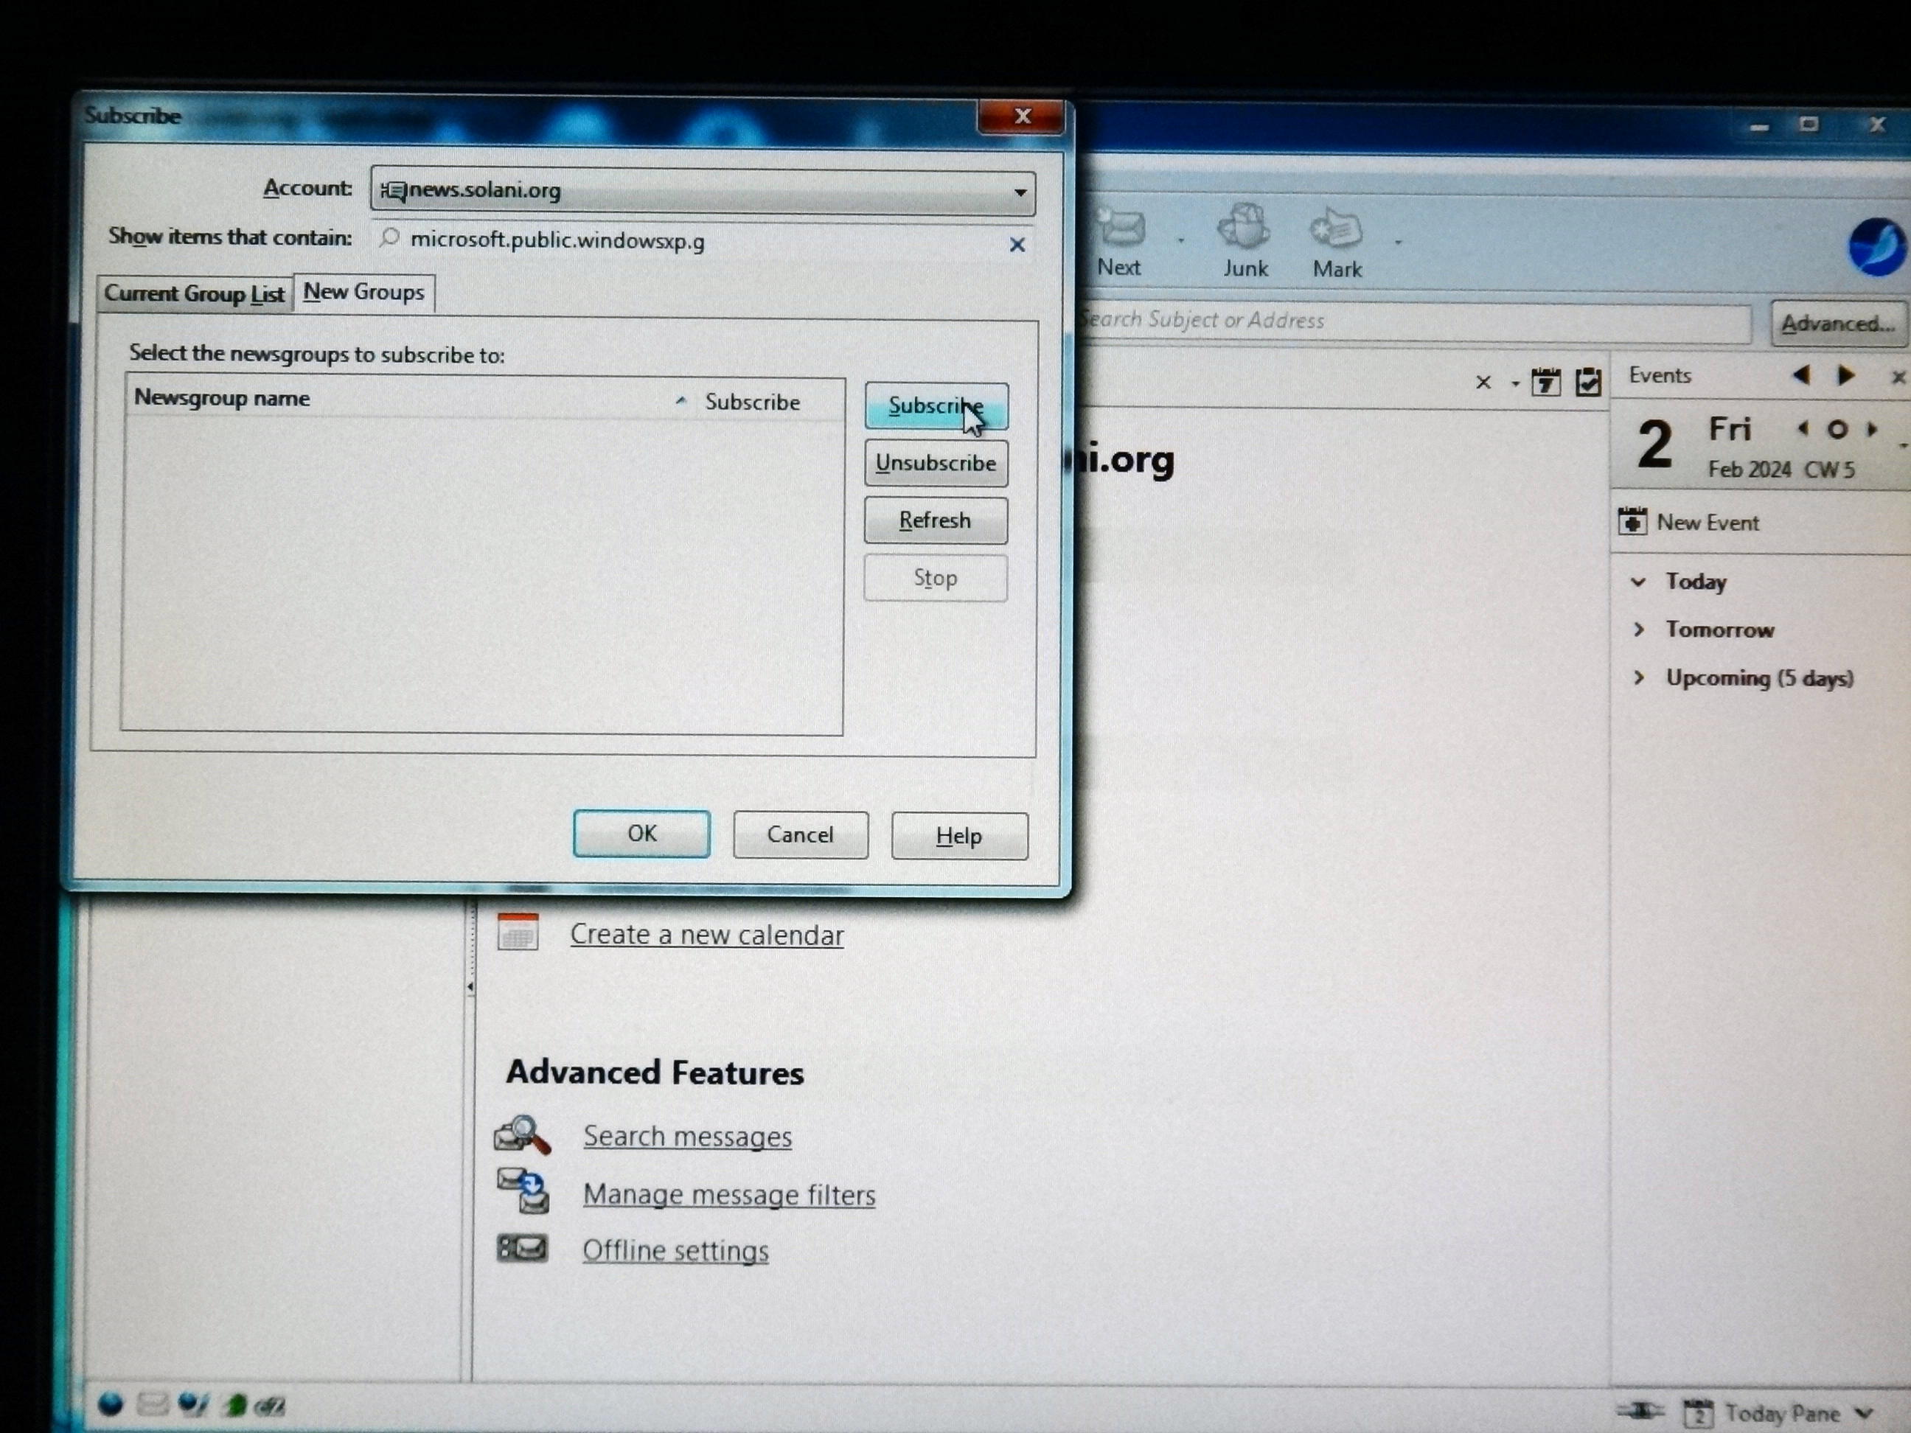Go to next events with right arrow

(x=1846, y=375)
